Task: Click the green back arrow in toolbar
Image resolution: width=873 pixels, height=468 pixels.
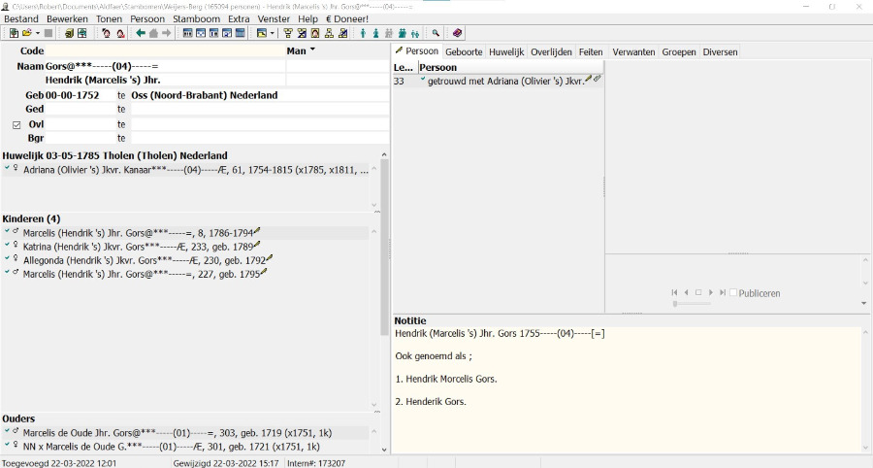Action: pos(141,33)
